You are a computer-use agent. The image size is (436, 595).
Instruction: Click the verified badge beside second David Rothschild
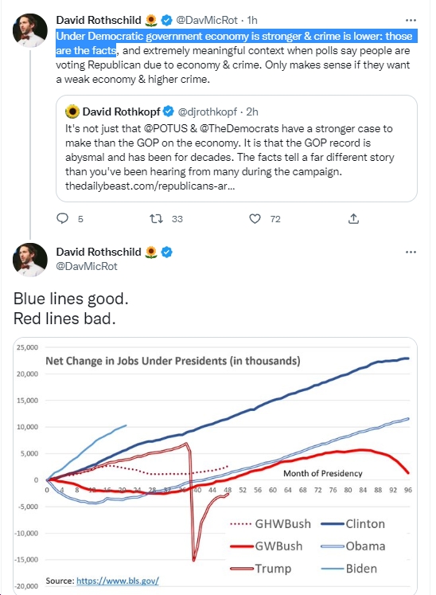tap(167, 252)
